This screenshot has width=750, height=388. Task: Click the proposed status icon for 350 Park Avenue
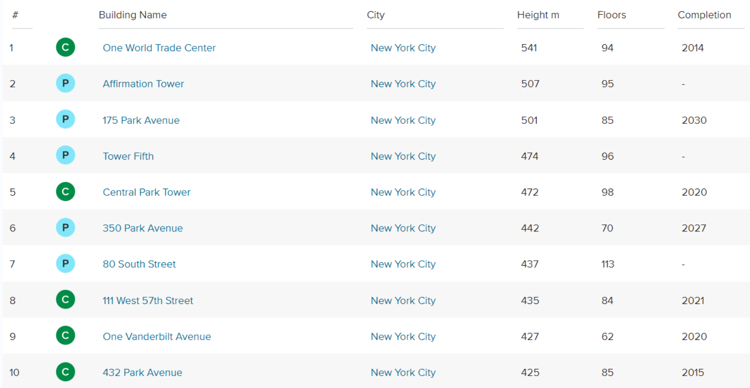tap(65, 227)
